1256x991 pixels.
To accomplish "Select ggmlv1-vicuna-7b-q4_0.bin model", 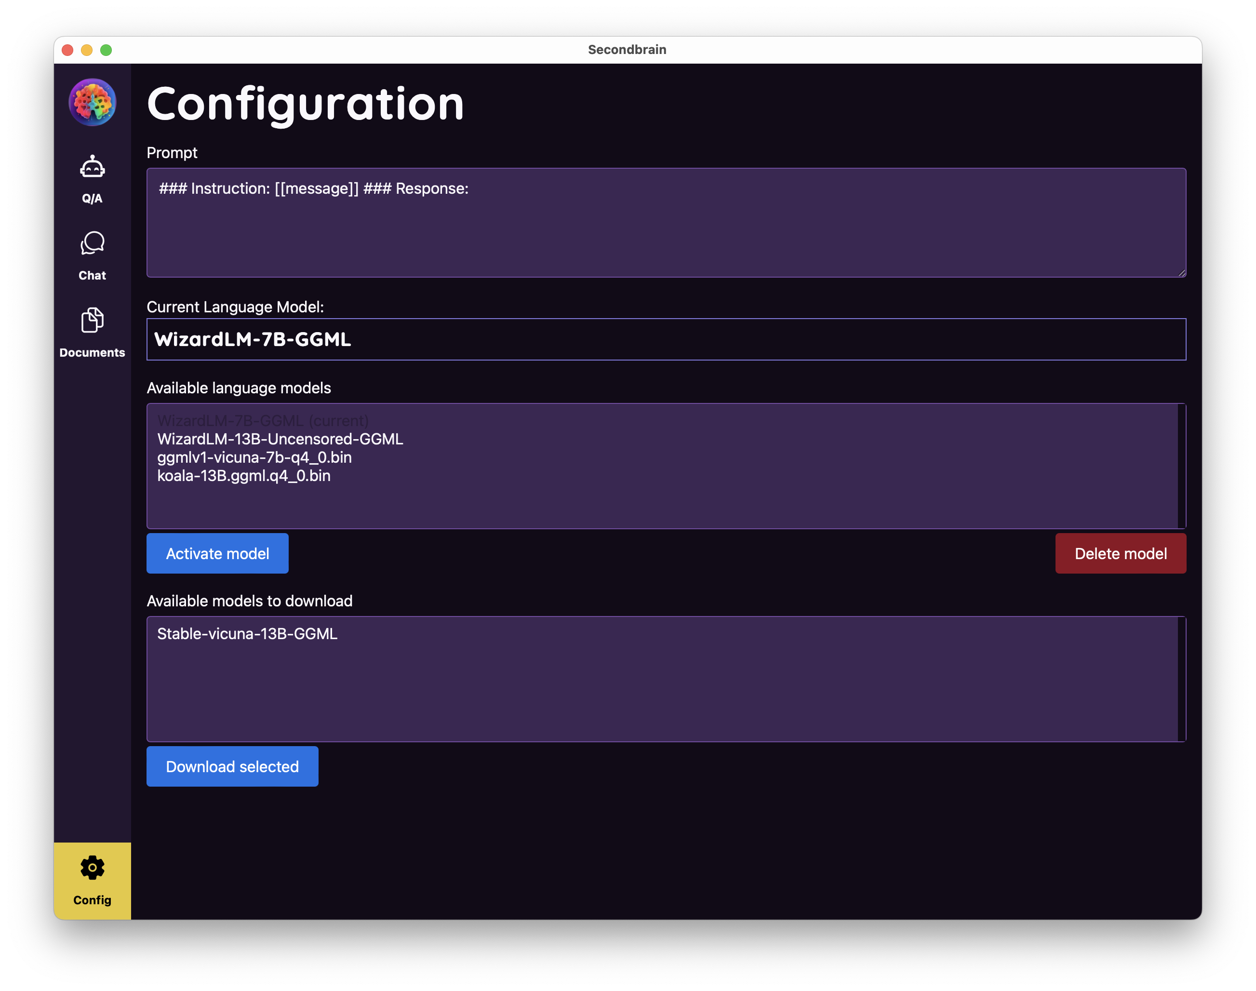I will click(x=254, y=458).
